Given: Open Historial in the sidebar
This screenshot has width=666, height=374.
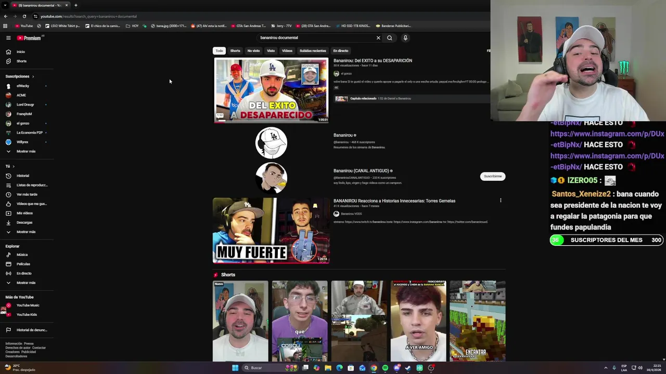Looking at the screenshot, I should 23,176.
